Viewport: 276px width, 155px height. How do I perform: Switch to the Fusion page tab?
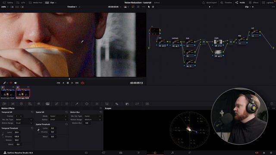138,153
